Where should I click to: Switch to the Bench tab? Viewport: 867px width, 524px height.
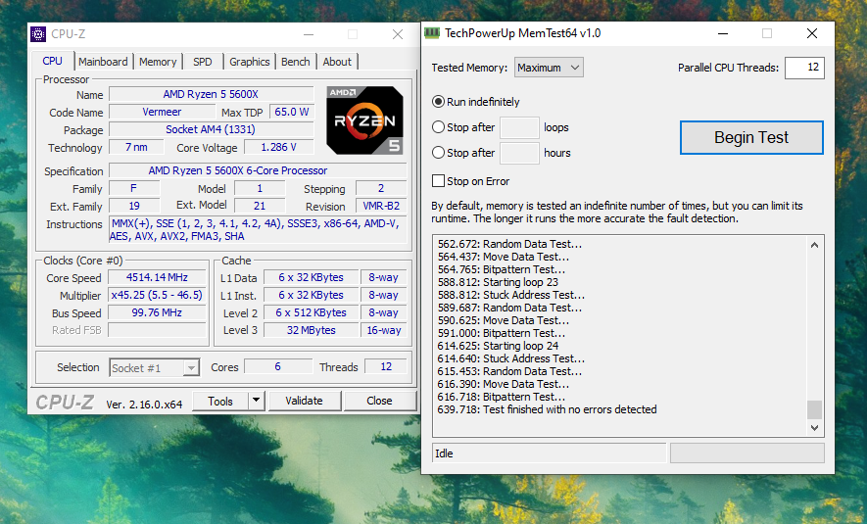point(295,62)
